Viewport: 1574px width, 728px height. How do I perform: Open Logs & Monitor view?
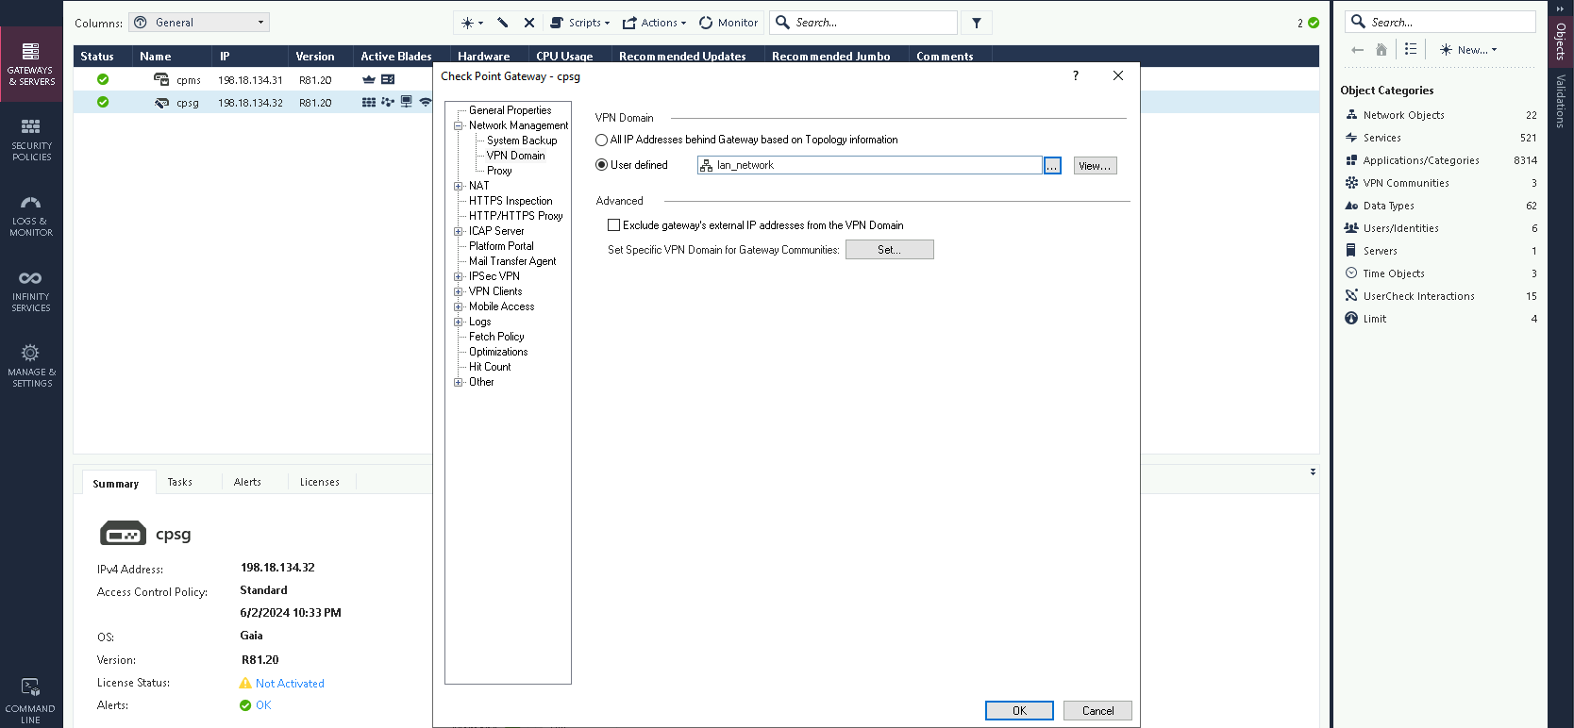[31, 215]
